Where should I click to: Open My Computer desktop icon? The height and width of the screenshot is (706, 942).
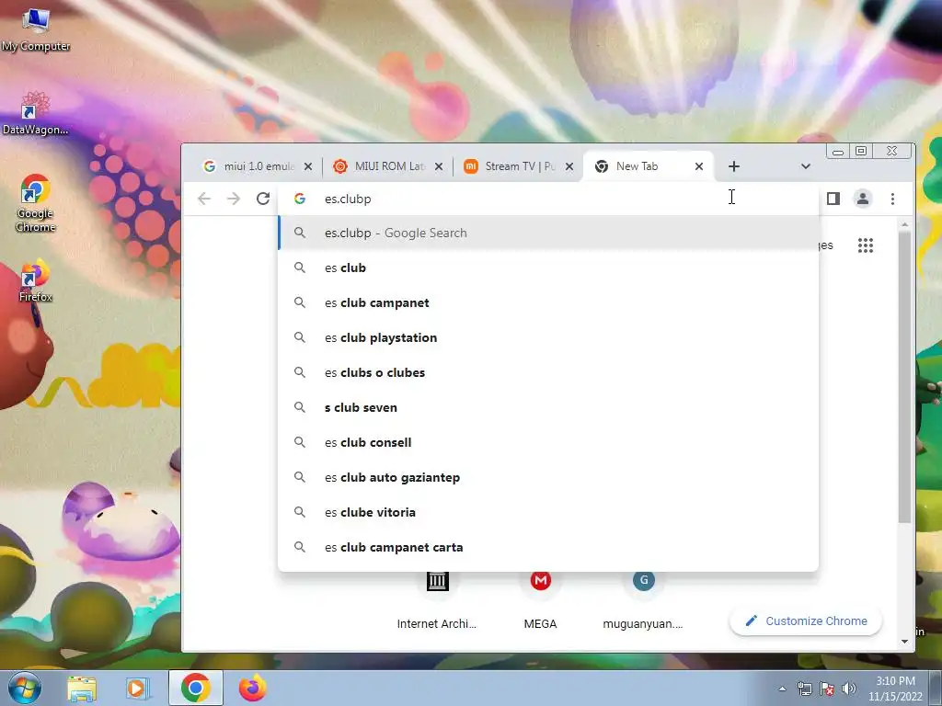click(x=36, y=28)
